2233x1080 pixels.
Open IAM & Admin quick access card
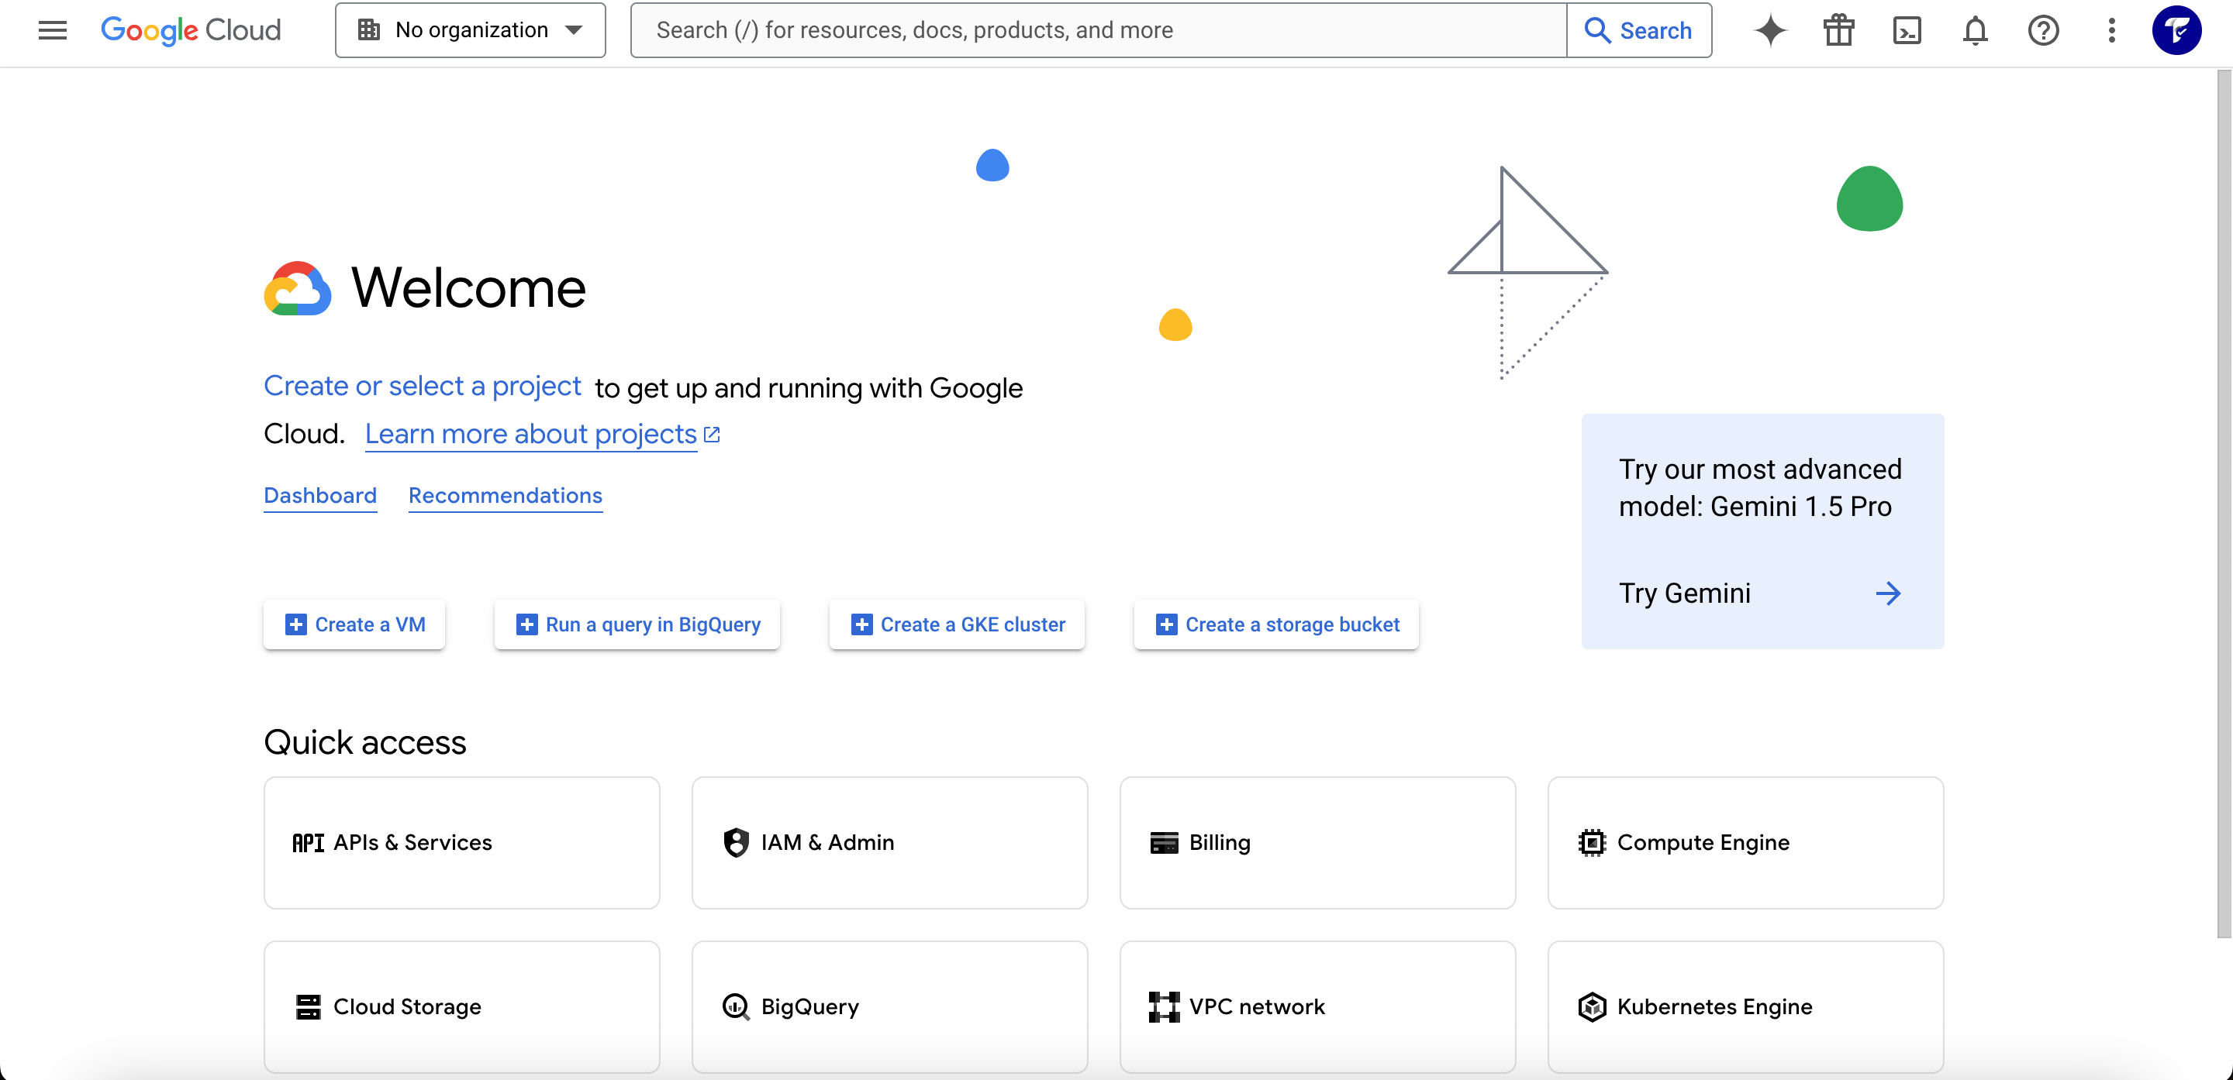(889, 843)
